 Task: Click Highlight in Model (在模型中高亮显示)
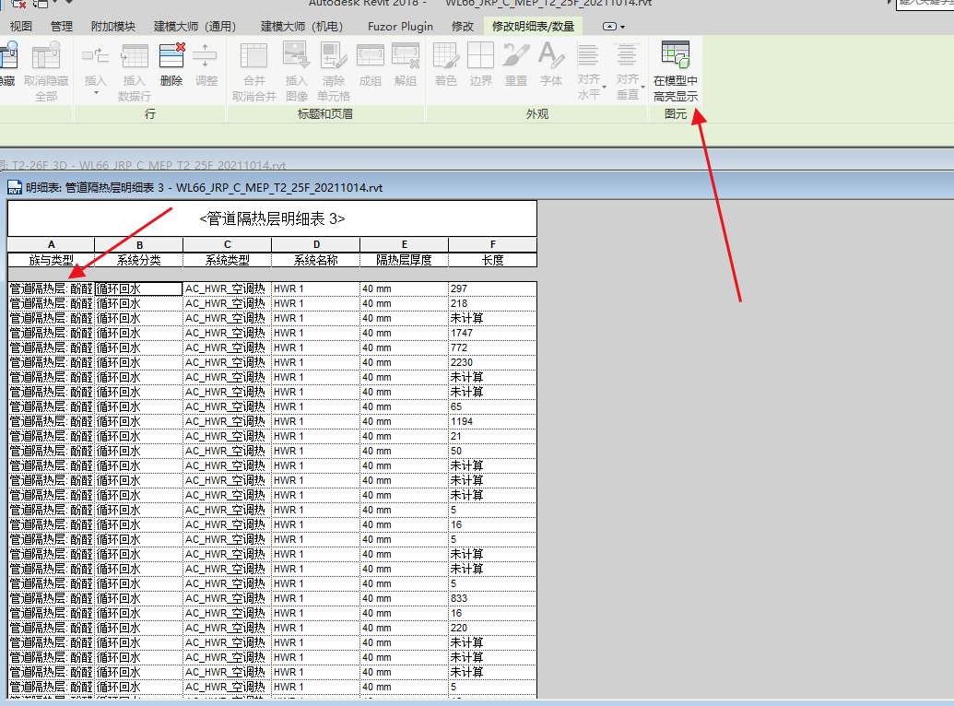point(676,71)
